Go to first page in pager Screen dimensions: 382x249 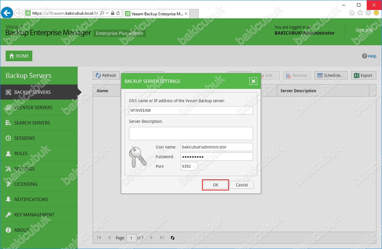pyautogui.click(x=99, y=238)
